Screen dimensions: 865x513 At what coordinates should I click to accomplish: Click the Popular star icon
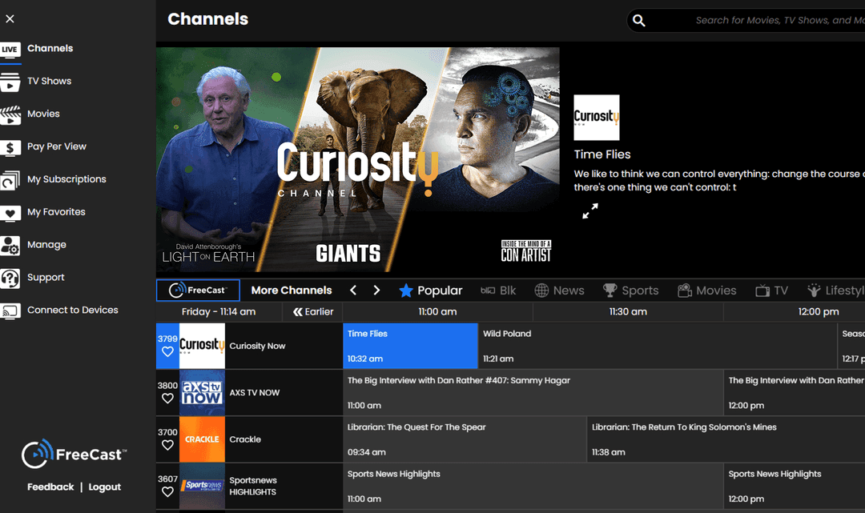click(406, 291)
